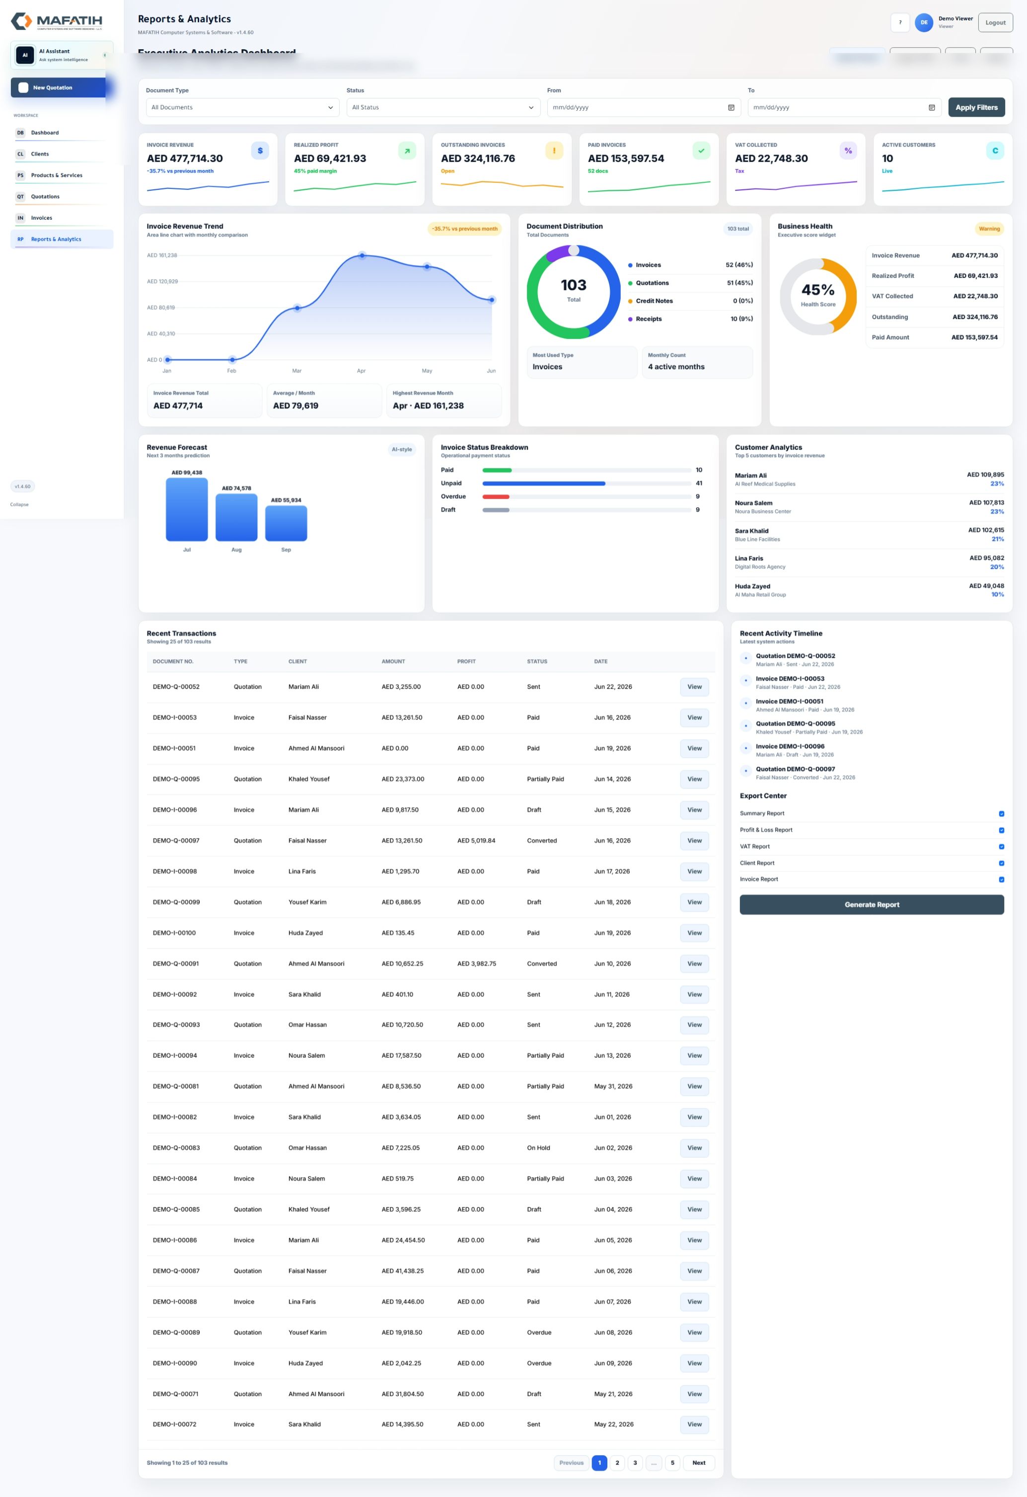
Task: Open the From date calendar picker icon
Action: click(x=731, y=108)
